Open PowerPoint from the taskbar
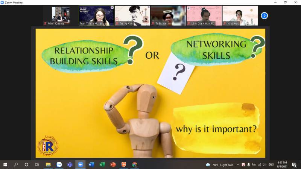This screenshot has height=169, width=301. pyautogui.click(x=112, y=164)
